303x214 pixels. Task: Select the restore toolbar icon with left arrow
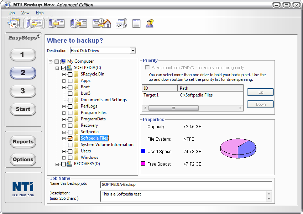click(x=56, y=24)
